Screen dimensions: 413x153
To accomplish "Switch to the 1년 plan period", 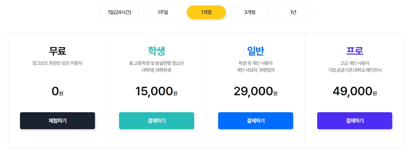I will [x=293, y=12].
